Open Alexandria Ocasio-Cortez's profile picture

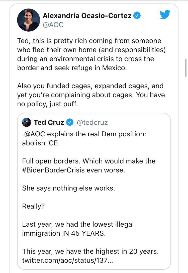click(x=29, y=20)
